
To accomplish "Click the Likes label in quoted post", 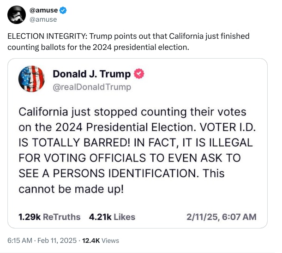I will (x=124, y=217).
